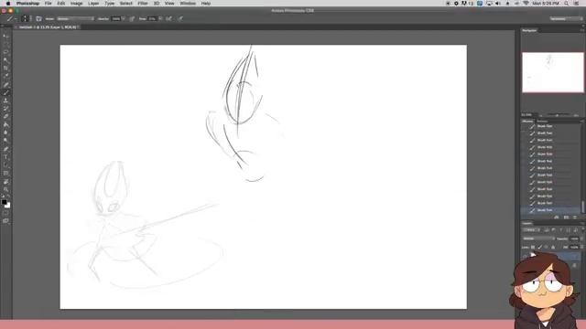Select the Eyedropper tool
The image size is (586, 329).
(x=5, y=76)
